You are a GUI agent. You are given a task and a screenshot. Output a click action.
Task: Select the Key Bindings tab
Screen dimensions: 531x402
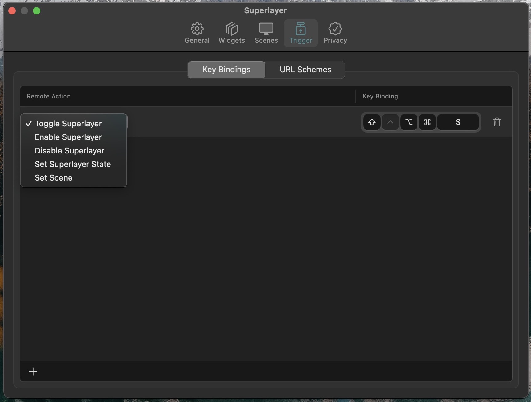[x=226, y=70]
